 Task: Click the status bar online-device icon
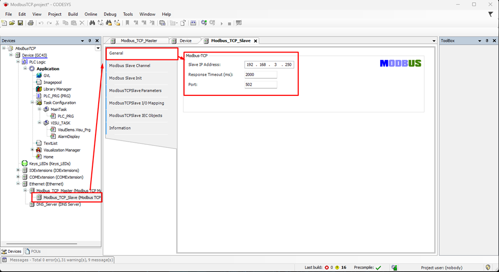[x=394, y=267]
